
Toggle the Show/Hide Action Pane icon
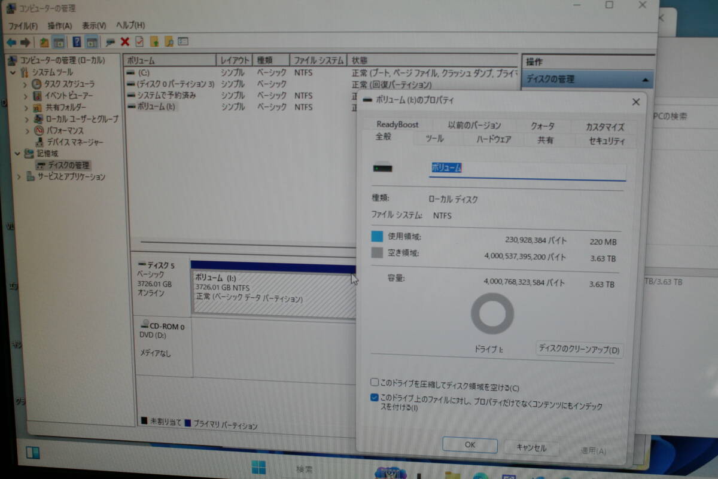tap(91, 42)
